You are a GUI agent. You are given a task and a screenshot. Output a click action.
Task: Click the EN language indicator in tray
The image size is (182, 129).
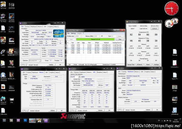click(159, 120)
